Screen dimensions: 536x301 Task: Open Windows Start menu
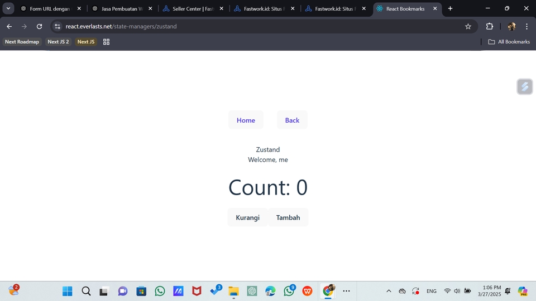coord(68,291)
